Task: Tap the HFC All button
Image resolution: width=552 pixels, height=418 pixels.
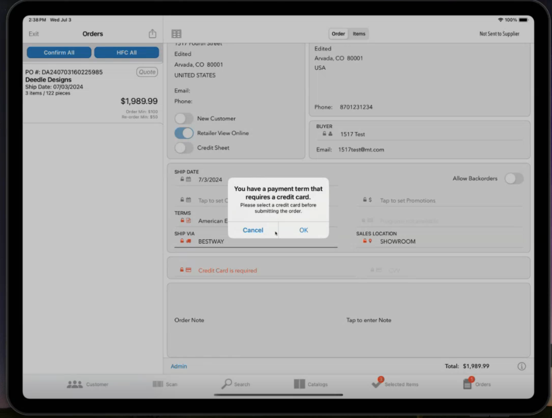Action: tap(126, 52)
